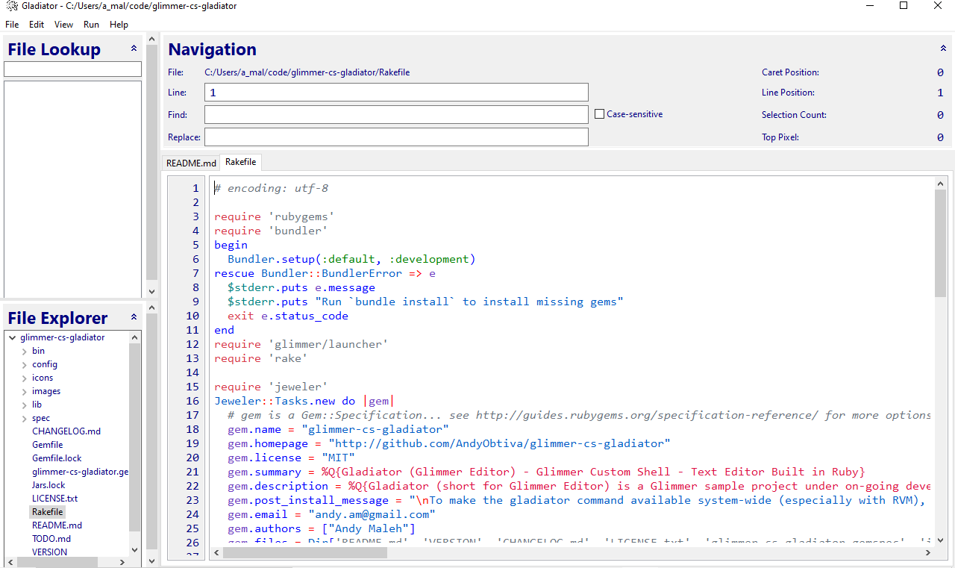Screen dimensions: 955x568
Task: Select the VERSION file in tree
Action: 49,552
